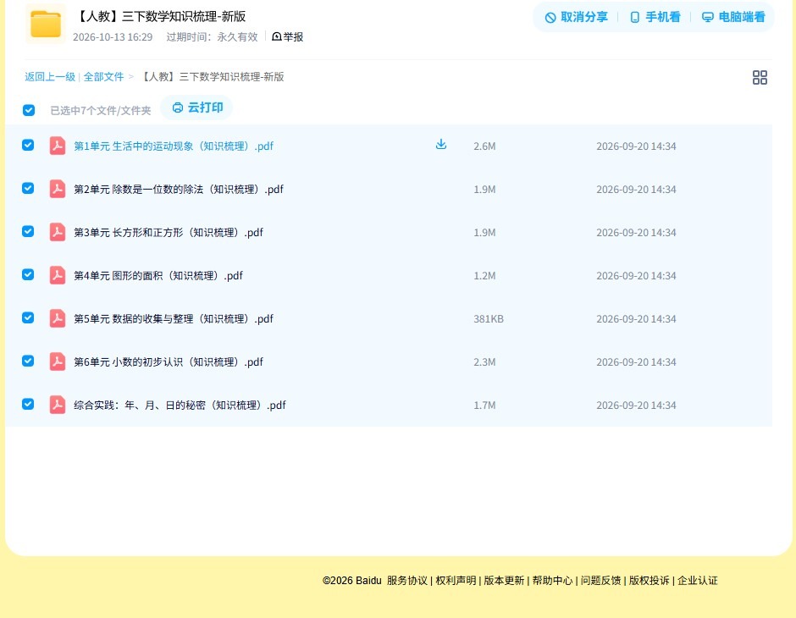This screenshot has width=796, height=618.
Task: Click PDF icon of 第4单元 图形的面积
Action: point(58,275)
